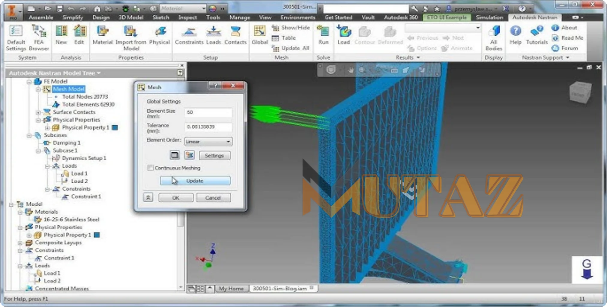This screenshot has height=307, width=607.
Task: Select Damping 1 tree item
Action: (x=67, y=143)
